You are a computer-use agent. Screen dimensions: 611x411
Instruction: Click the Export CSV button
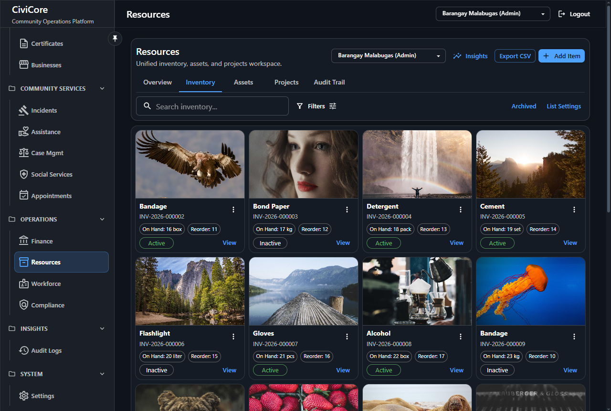coord(515,56)
